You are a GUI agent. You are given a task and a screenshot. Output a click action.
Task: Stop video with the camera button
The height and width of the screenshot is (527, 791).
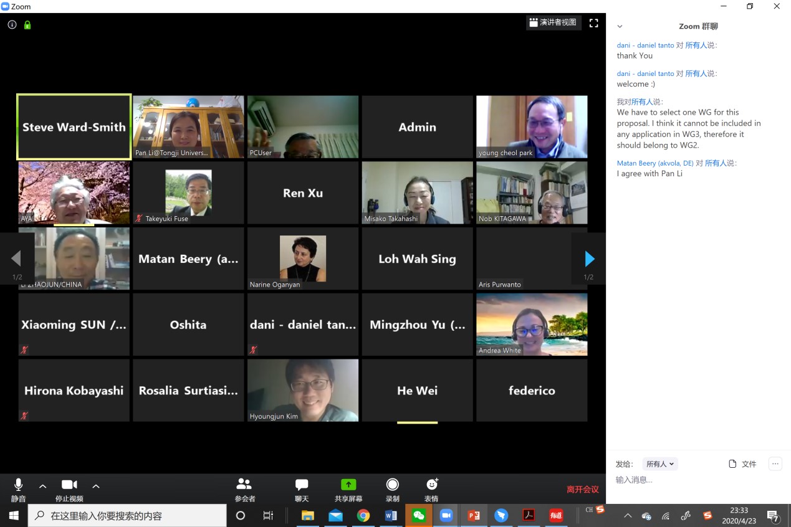(69, 485)
